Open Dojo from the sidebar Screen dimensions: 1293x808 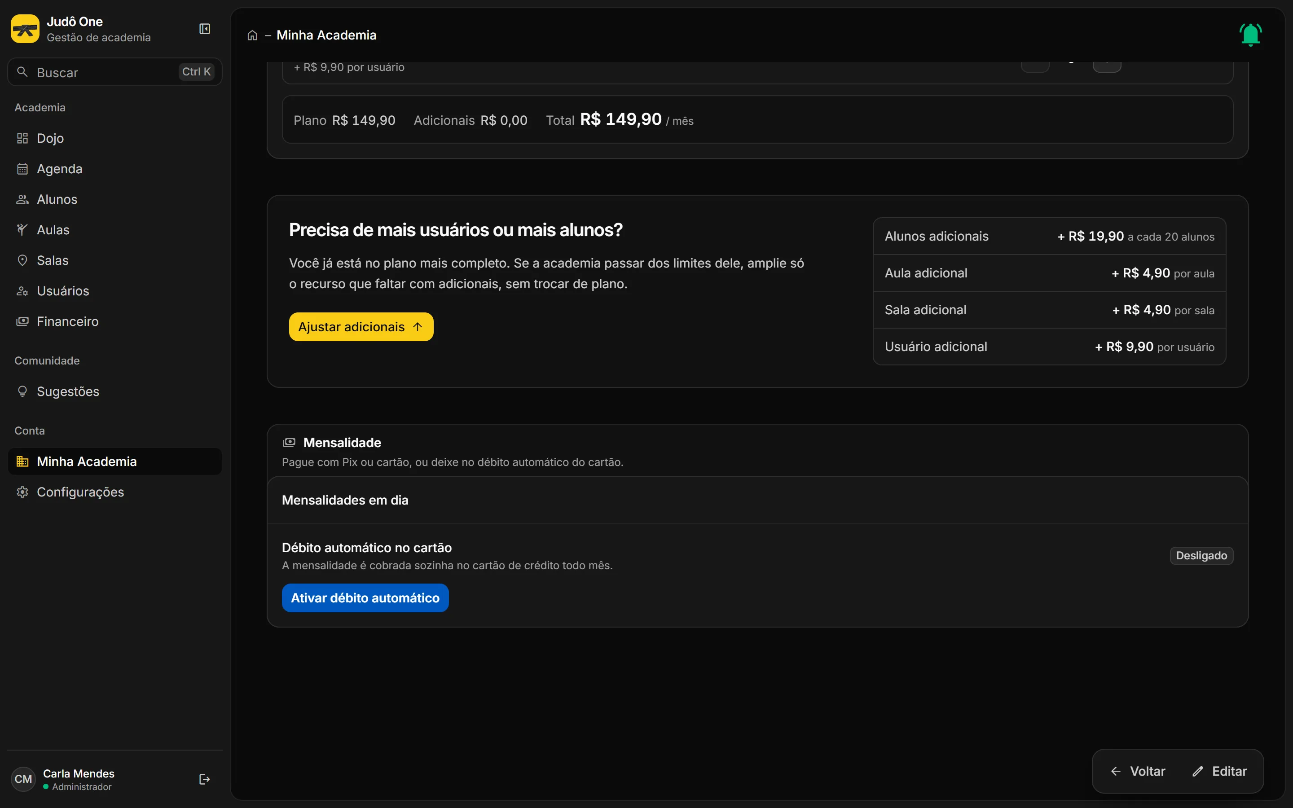tap(115, 138)
